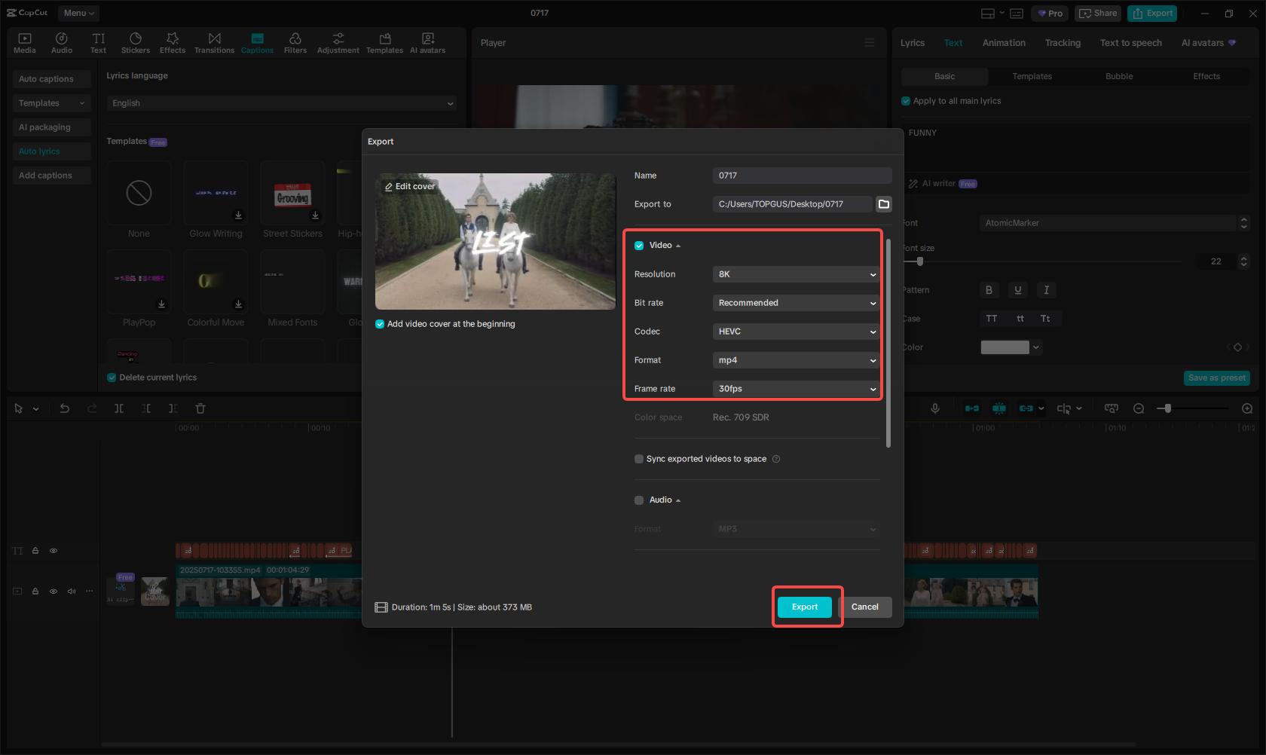Cancel the export dialog

(864, 607)
